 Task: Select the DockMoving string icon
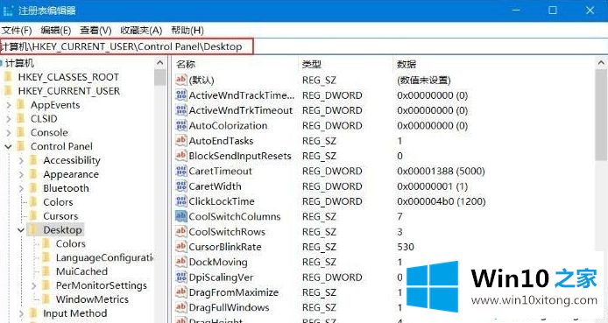180,262
